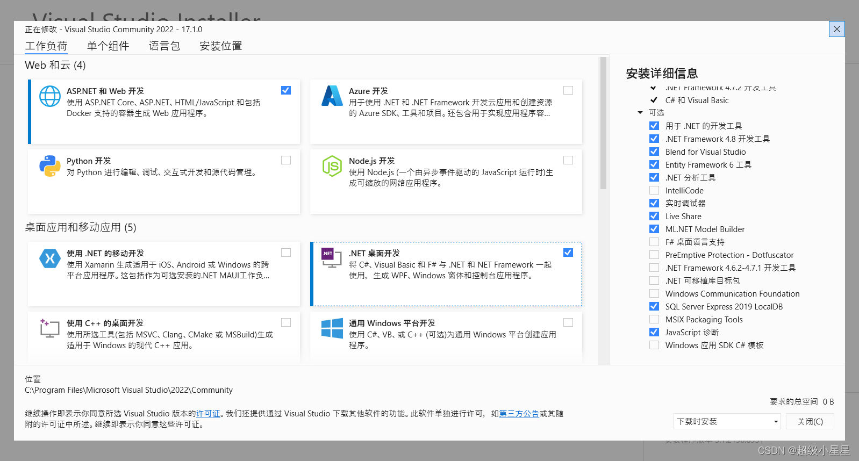Check the Python 开发 workload box

point(286,160)
